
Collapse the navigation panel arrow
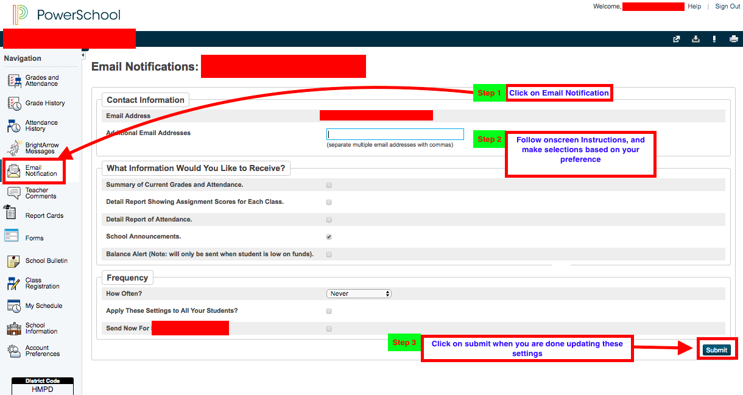(83, 55)
